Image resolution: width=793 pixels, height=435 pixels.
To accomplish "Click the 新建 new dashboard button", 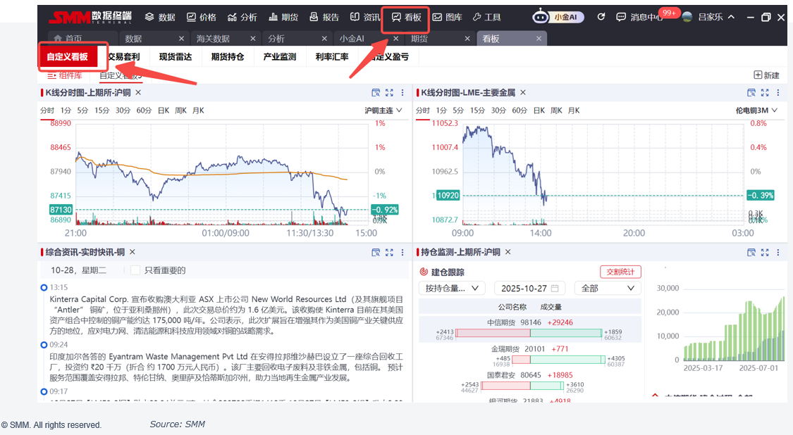I will (x=767, y=75).
